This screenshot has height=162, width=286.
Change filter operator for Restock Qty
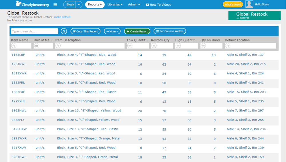coord(154,45)
